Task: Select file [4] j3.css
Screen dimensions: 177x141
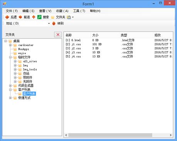Action: click(x=73, y=52)
